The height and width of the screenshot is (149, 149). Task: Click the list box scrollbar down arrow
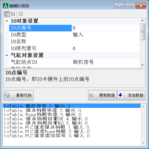(x=143, y=143)
